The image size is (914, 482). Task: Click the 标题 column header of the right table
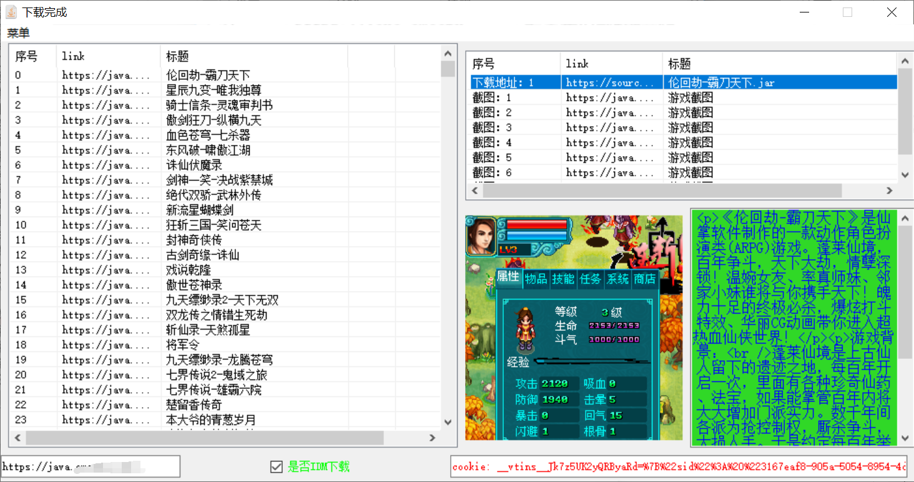[780, 64]
